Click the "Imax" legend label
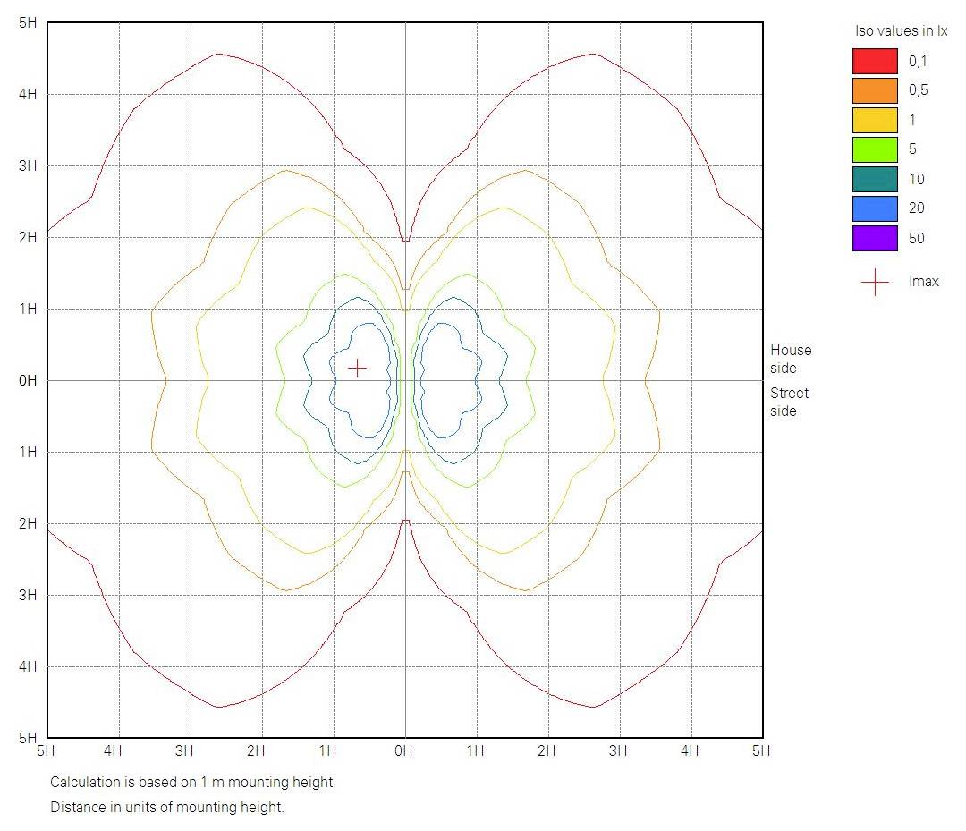Image resolution: width=966 pixels, height=831 pixels. tap(923, 282)
